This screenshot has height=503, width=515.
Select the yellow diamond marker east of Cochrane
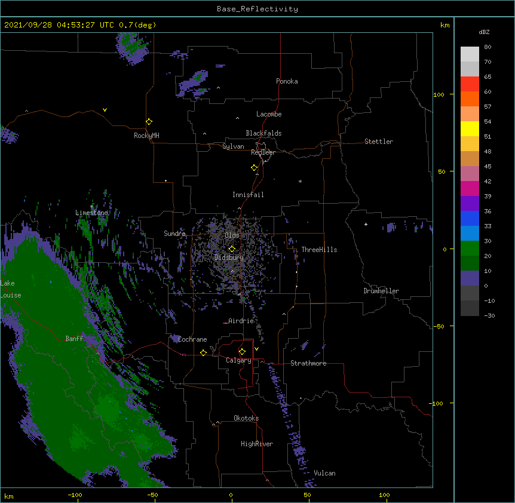click(203, 352)
